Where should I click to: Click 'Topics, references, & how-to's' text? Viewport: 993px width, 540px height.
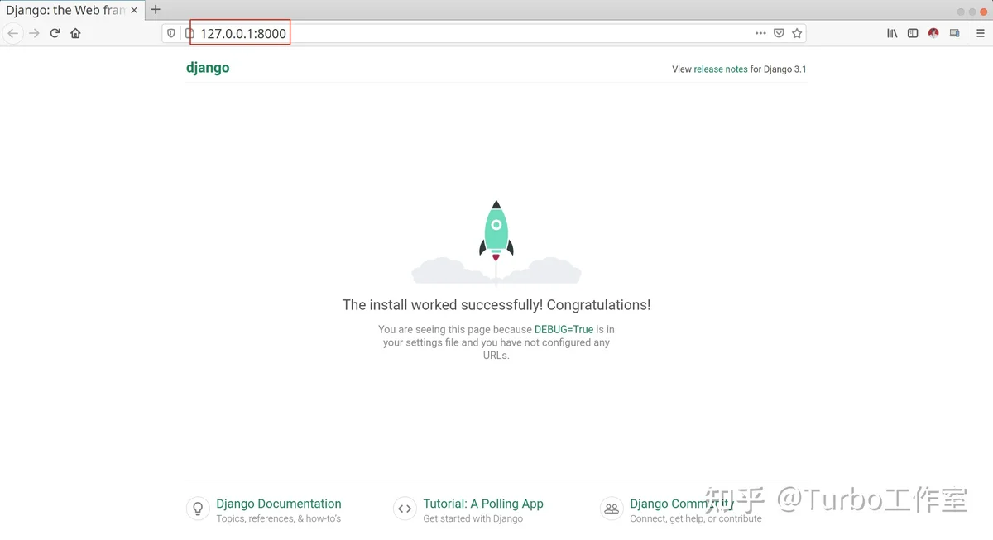click(x=278, y=518)
